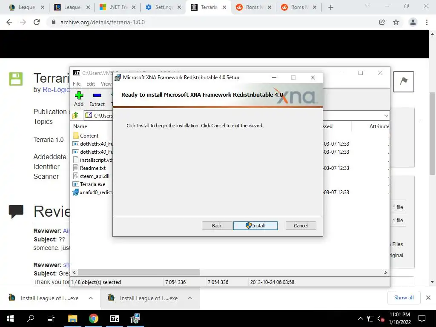This screenshot has width=436, height=327.
Task: Reload the archive.org page
Action: point(37,22)
